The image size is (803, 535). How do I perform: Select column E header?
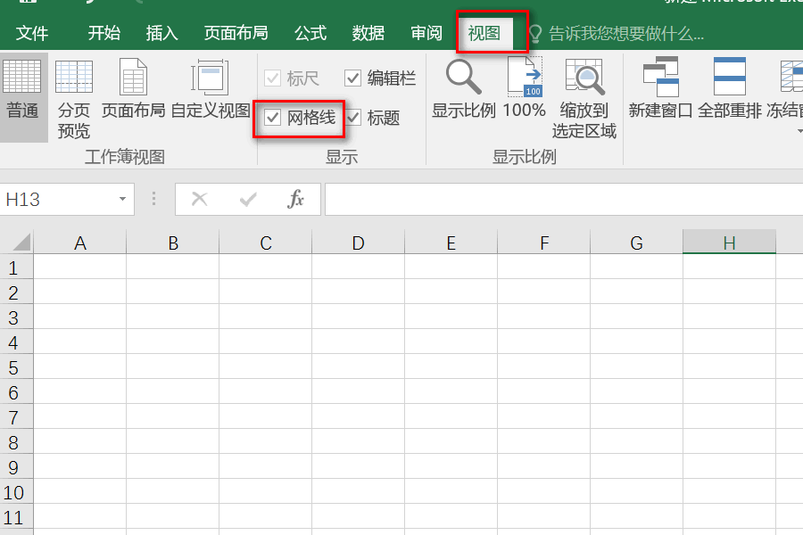coord(451,243)
